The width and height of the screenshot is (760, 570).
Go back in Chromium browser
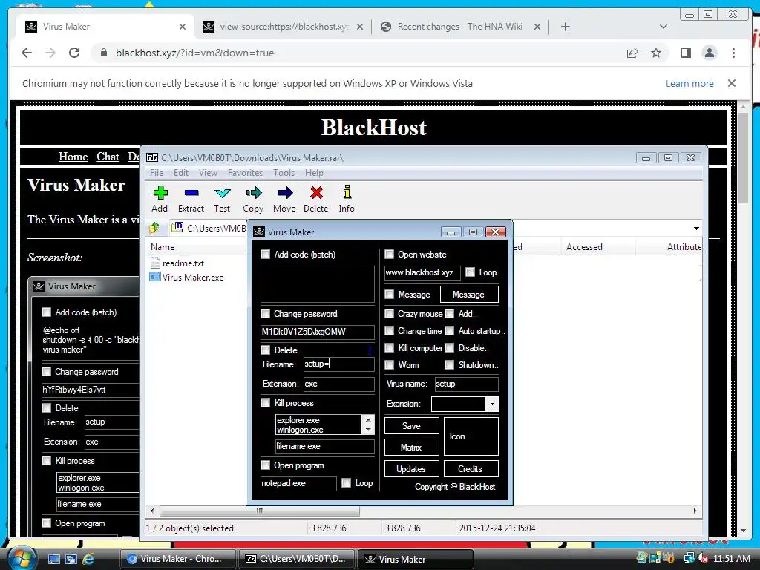coord(27,53)
